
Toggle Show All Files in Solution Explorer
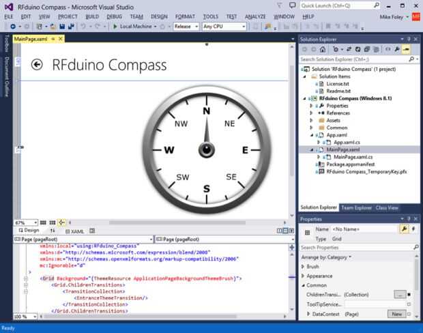tap(376, 49)
